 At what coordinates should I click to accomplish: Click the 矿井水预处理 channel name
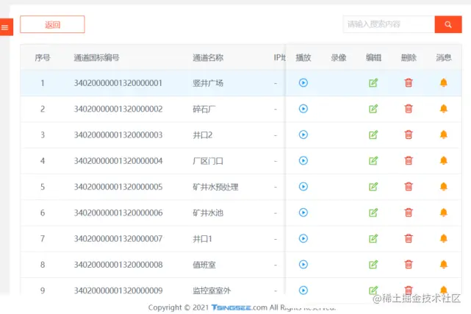pyautogui.click(x=215, y=187)
